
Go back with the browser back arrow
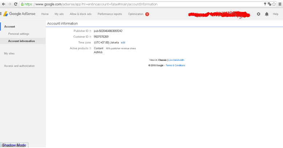3,4
